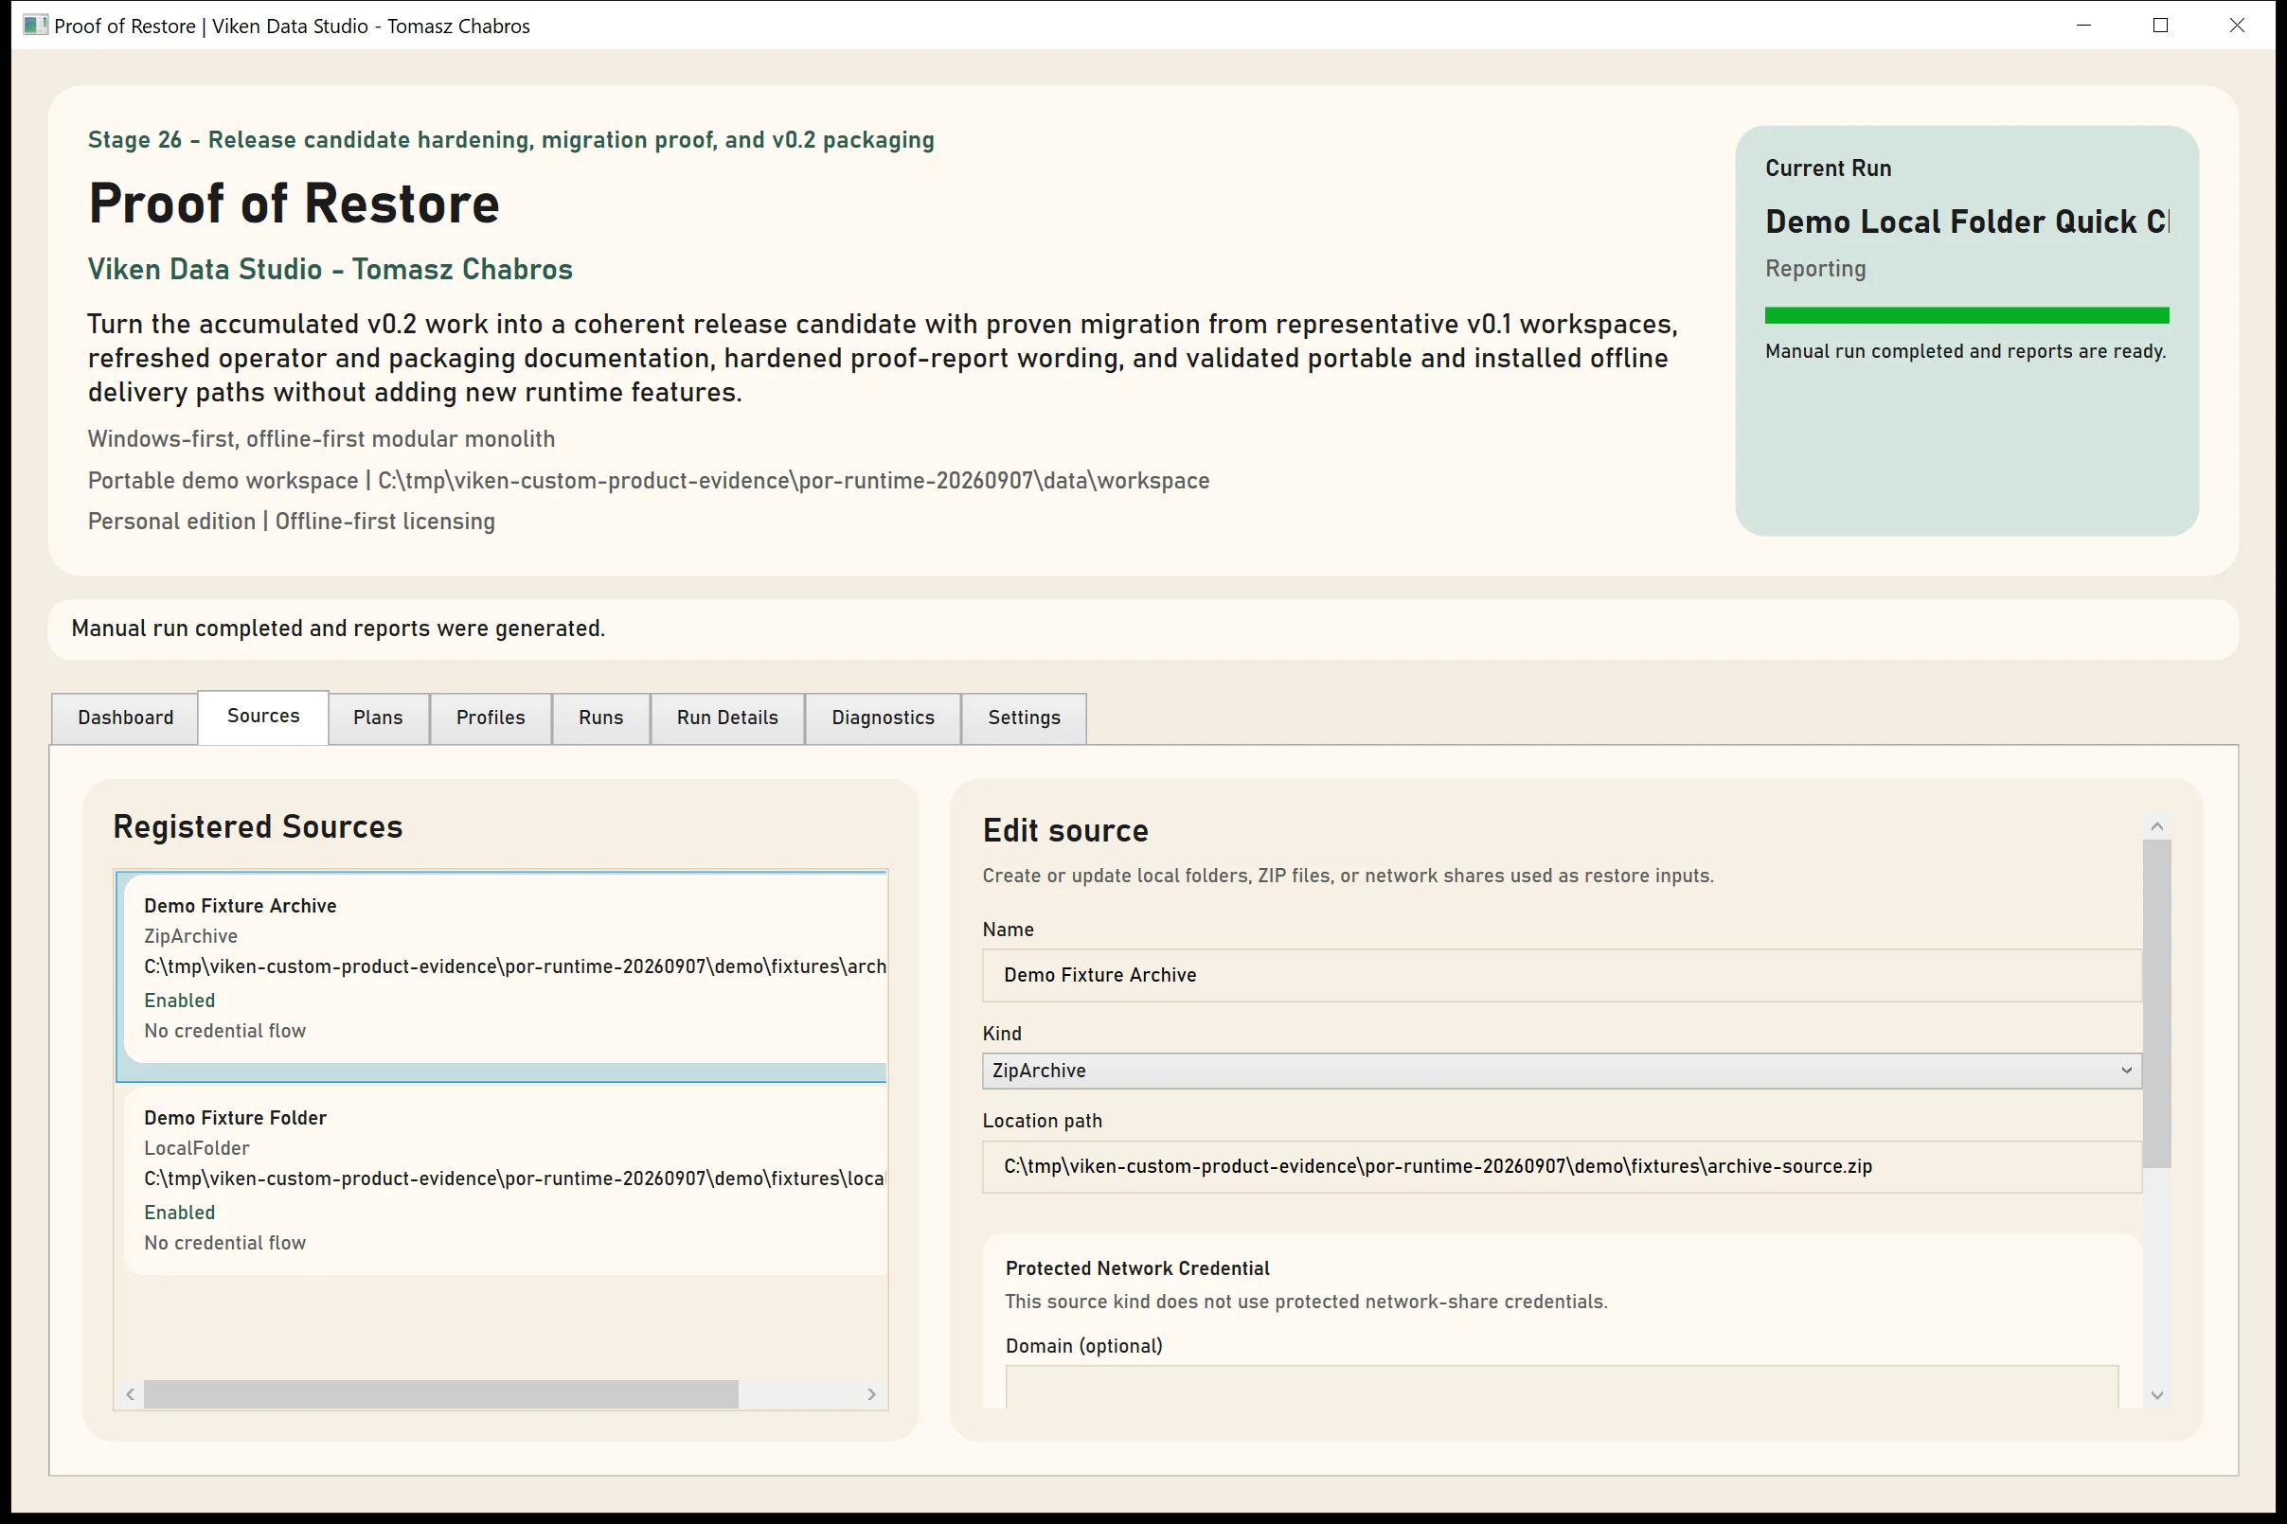Click into the Name field
Viewport: 2287px width, 1524px height.
click(x=1562, y=976)
